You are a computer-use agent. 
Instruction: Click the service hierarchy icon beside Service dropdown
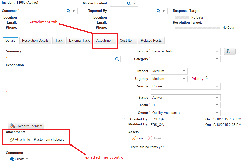pos(229,51)
